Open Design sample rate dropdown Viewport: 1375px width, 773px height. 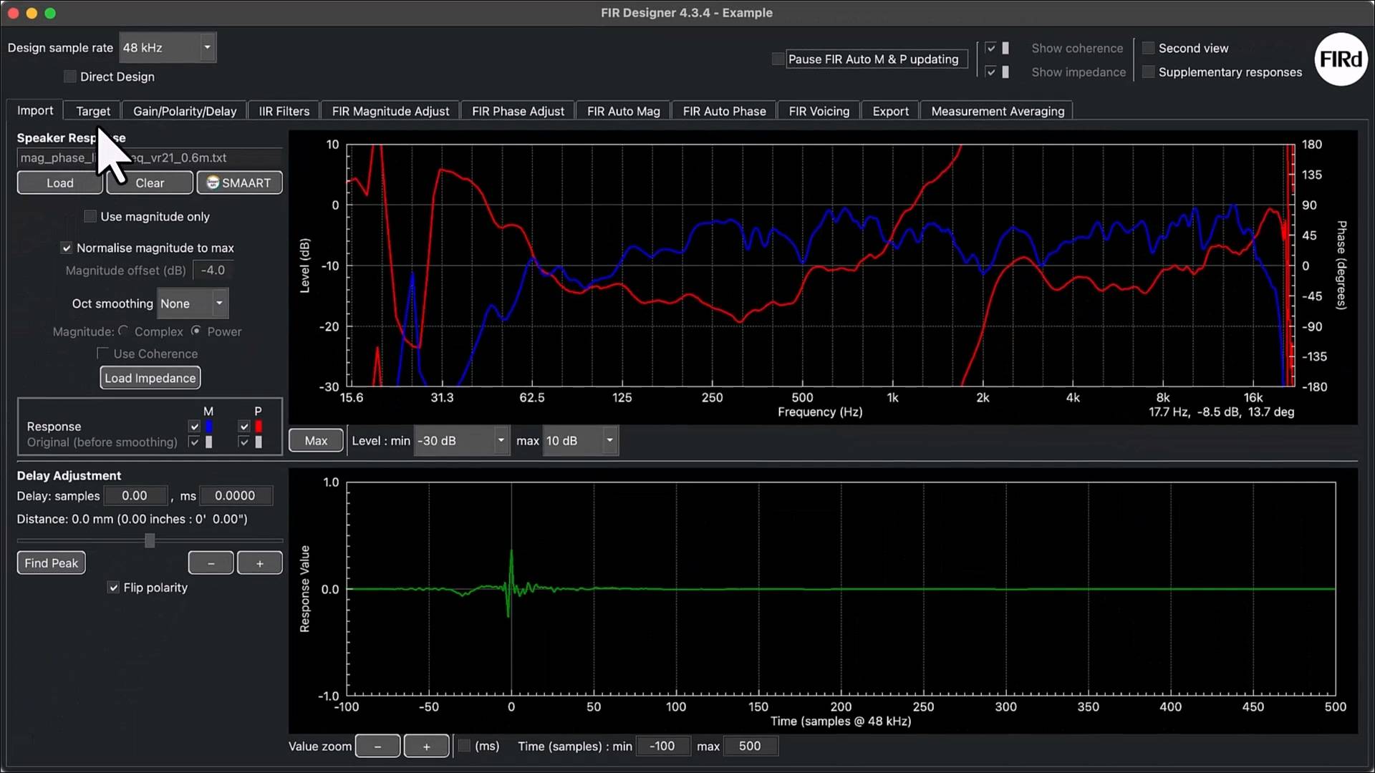point(168,48)
